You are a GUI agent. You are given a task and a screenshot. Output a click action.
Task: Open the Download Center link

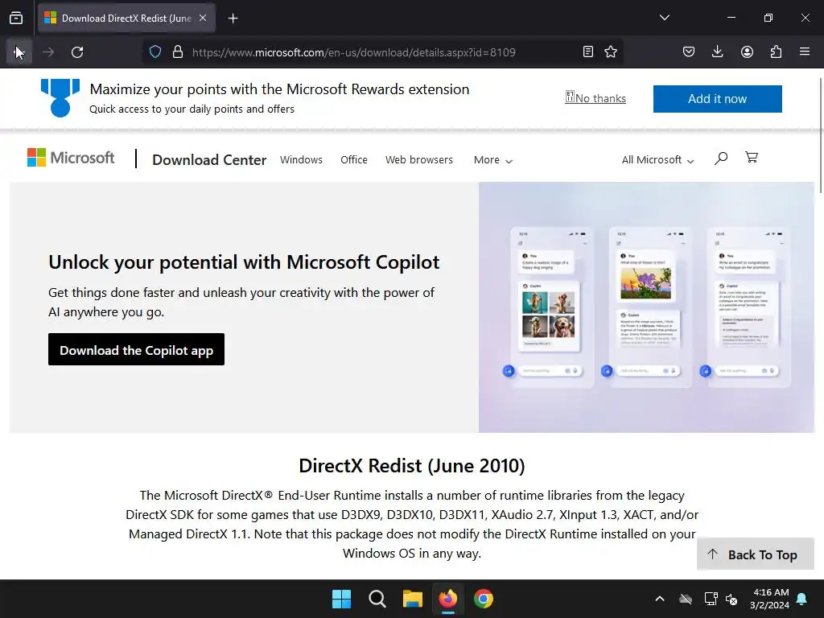coord(209,160)
